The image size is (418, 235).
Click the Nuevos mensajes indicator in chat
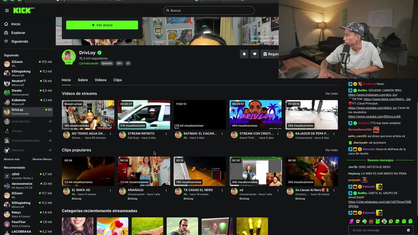point(380,160)
